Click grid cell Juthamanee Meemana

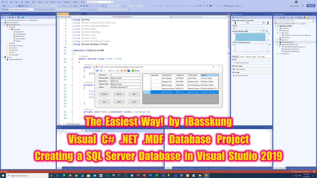168,89
